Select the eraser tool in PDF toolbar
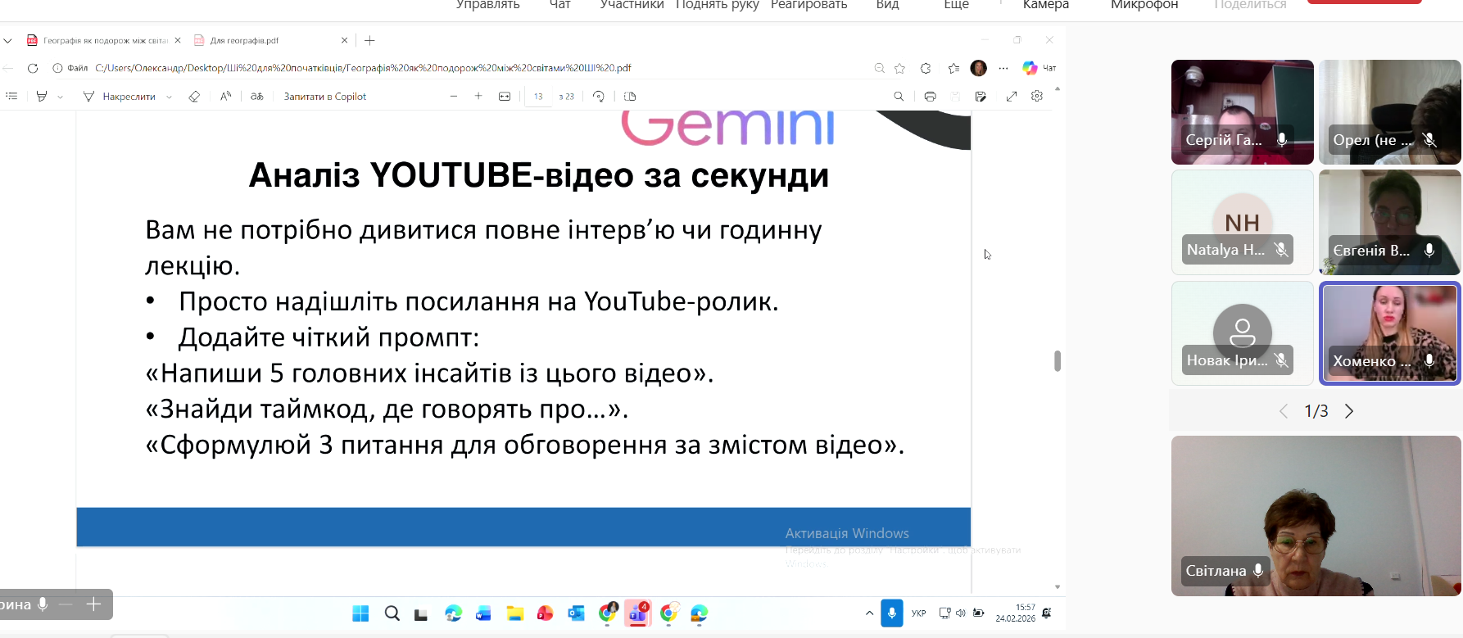The width and height of the screenshot is (1463, 638). (x=194, y=97)
